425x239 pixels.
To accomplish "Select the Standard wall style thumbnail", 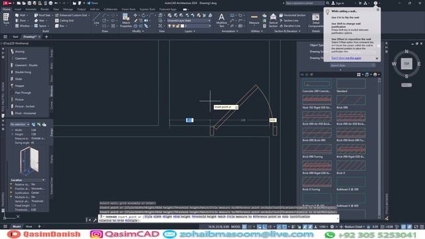I will coord(351,84).
